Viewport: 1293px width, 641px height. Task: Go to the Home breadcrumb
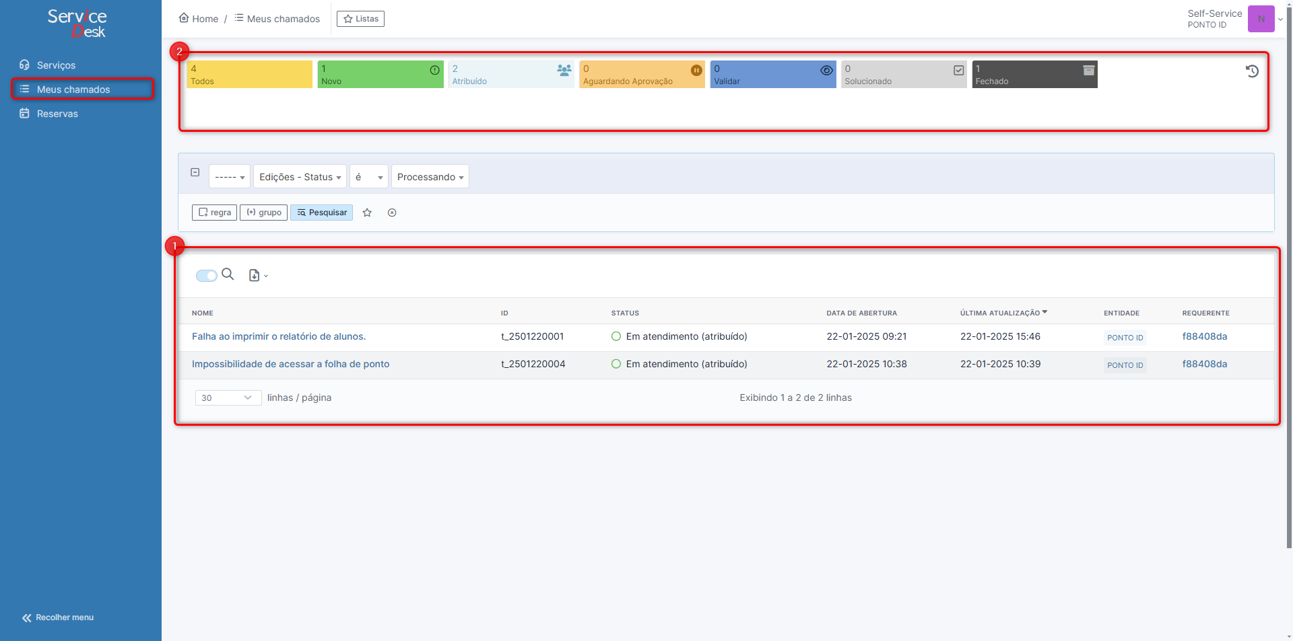point(199,19)
